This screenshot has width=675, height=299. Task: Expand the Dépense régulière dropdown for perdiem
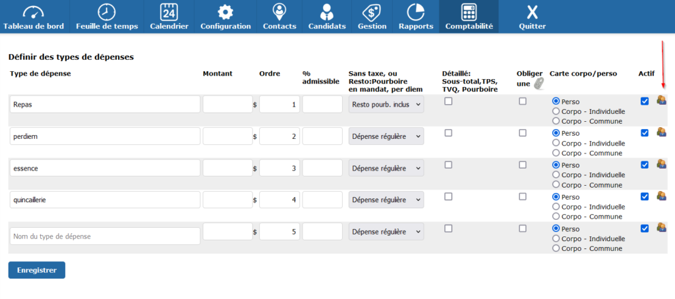(x=386, y=136)
